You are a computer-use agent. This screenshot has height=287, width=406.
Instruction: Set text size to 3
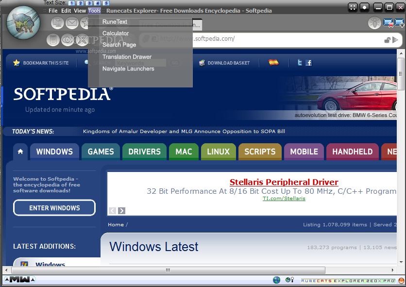89,3
